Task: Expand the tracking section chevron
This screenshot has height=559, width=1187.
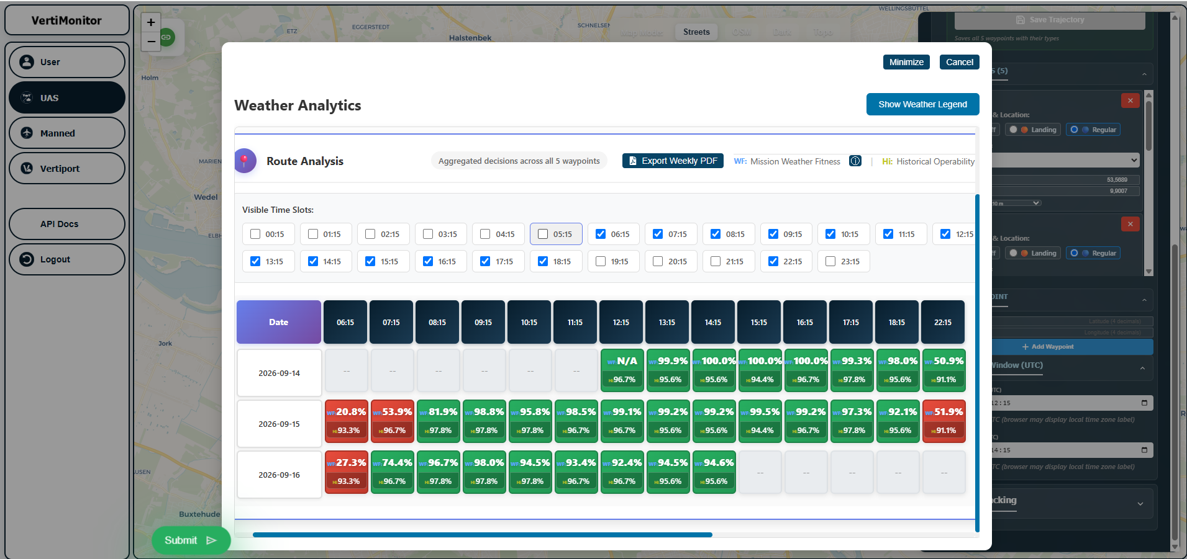Action: pyautogui.click(x=1140, y=504)
